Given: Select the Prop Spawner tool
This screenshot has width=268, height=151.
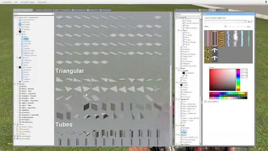Looking at the screenshot, I should tap(188, 61).
